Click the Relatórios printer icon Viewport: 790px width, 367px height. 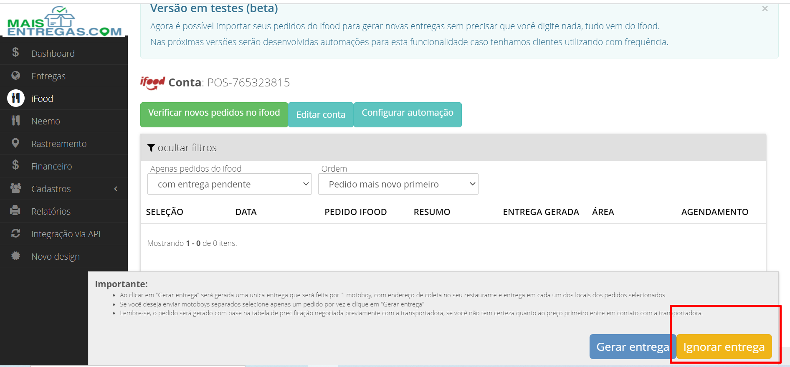click(15, 210)
